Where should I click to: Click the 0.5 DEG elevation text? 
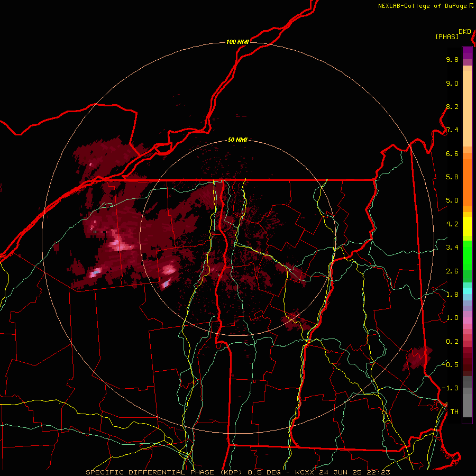tap(264, 472)
